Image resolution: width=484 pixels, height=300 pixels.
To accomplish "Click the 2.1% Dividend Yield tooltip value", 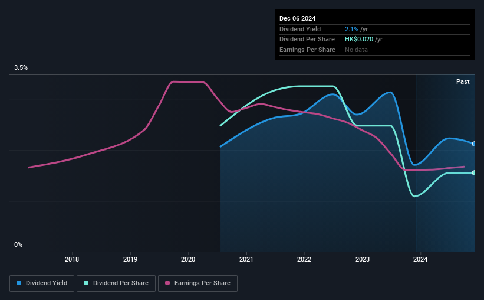I will coord(351,29).
